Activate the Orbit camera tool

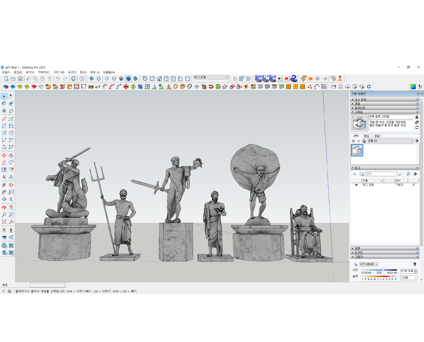tap(4, 207)
